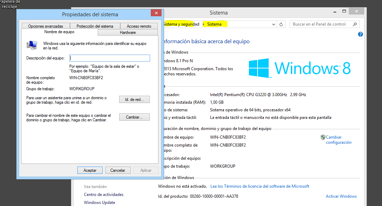The width and height of the screenshot is (382, 206).
Task: Click the Sistema y seguridad breadcrumb
Action: (x=181, y=24)
